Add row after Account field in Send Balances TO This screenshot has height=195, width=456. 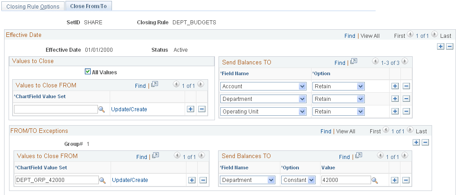point(395,86)
